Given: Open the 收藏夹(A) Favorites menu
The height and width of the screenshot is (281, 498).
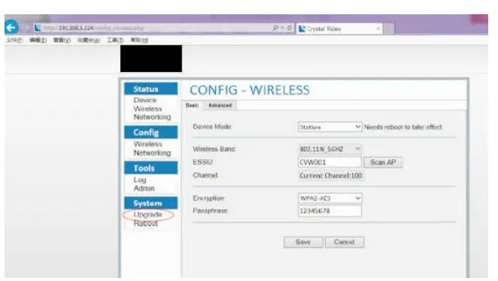Looking at the screenshot, I should pyautogui.click(x=89, y=41).
